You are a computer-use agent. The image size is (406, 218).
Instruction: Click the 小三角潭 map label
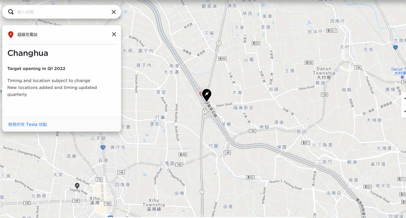(322, 145)
